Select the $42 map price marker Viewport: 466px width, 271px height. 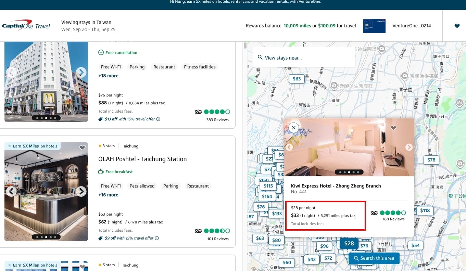[312, 259]
